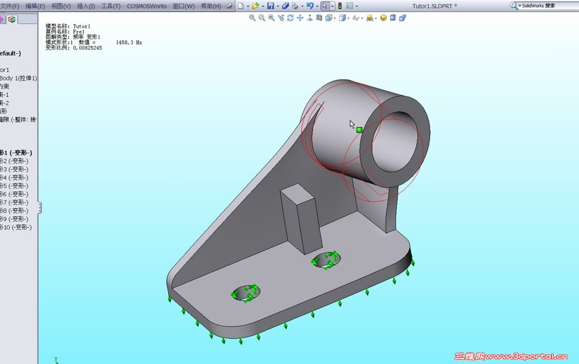Screen dimensions: 579x364
Task: Click the Zoom to Fit magnifier icon
Action: [x=252, y=18]
